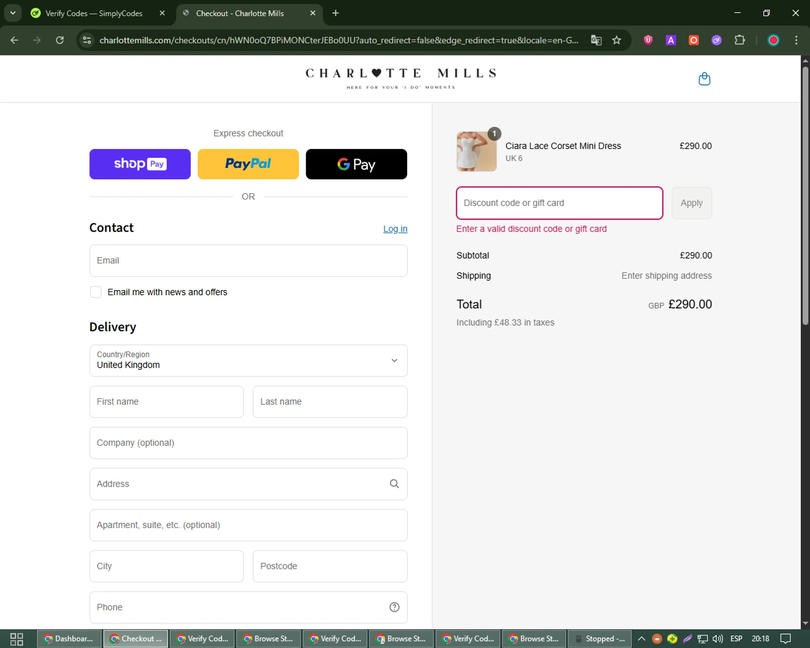Open the network tray icon

[x=703, y=639]
